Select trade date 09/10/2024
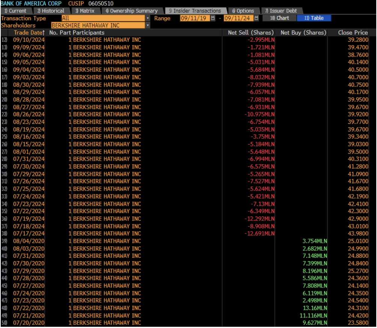 (x=29, y=40)
